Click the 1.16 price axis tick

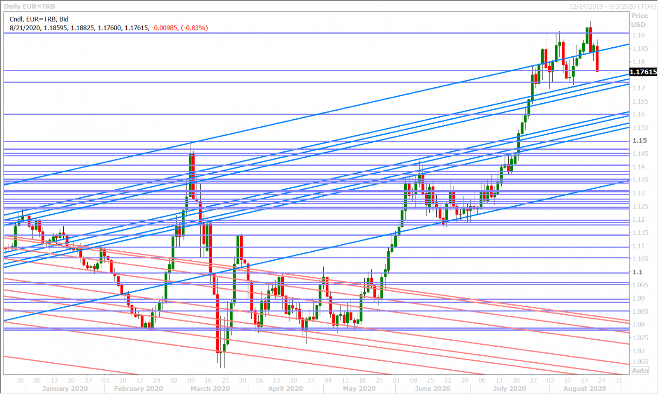click(638, 114)
